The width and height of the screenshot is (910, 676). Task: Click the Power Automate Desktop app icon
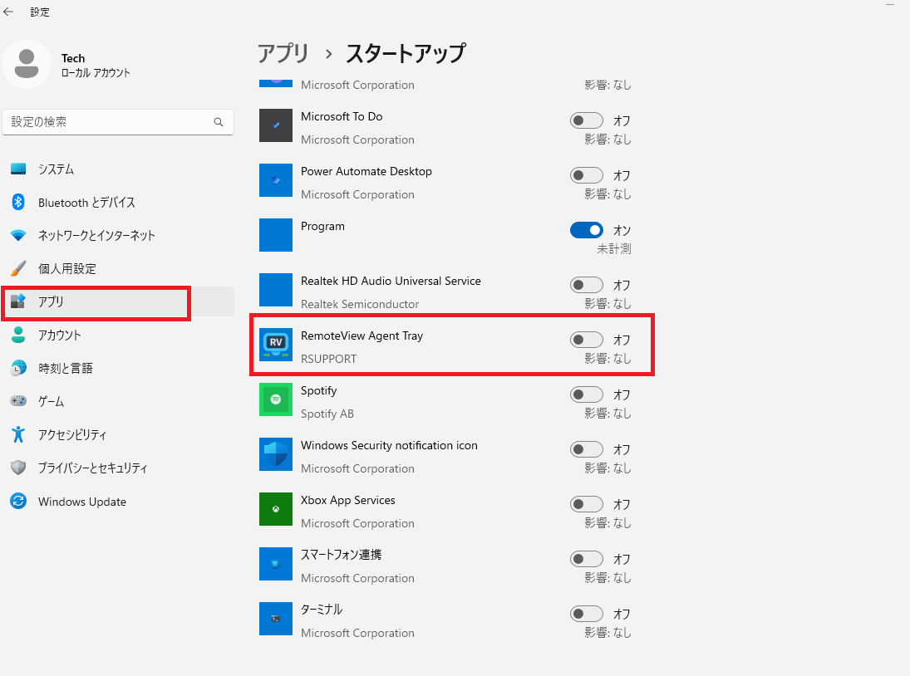tap(276, 180)
